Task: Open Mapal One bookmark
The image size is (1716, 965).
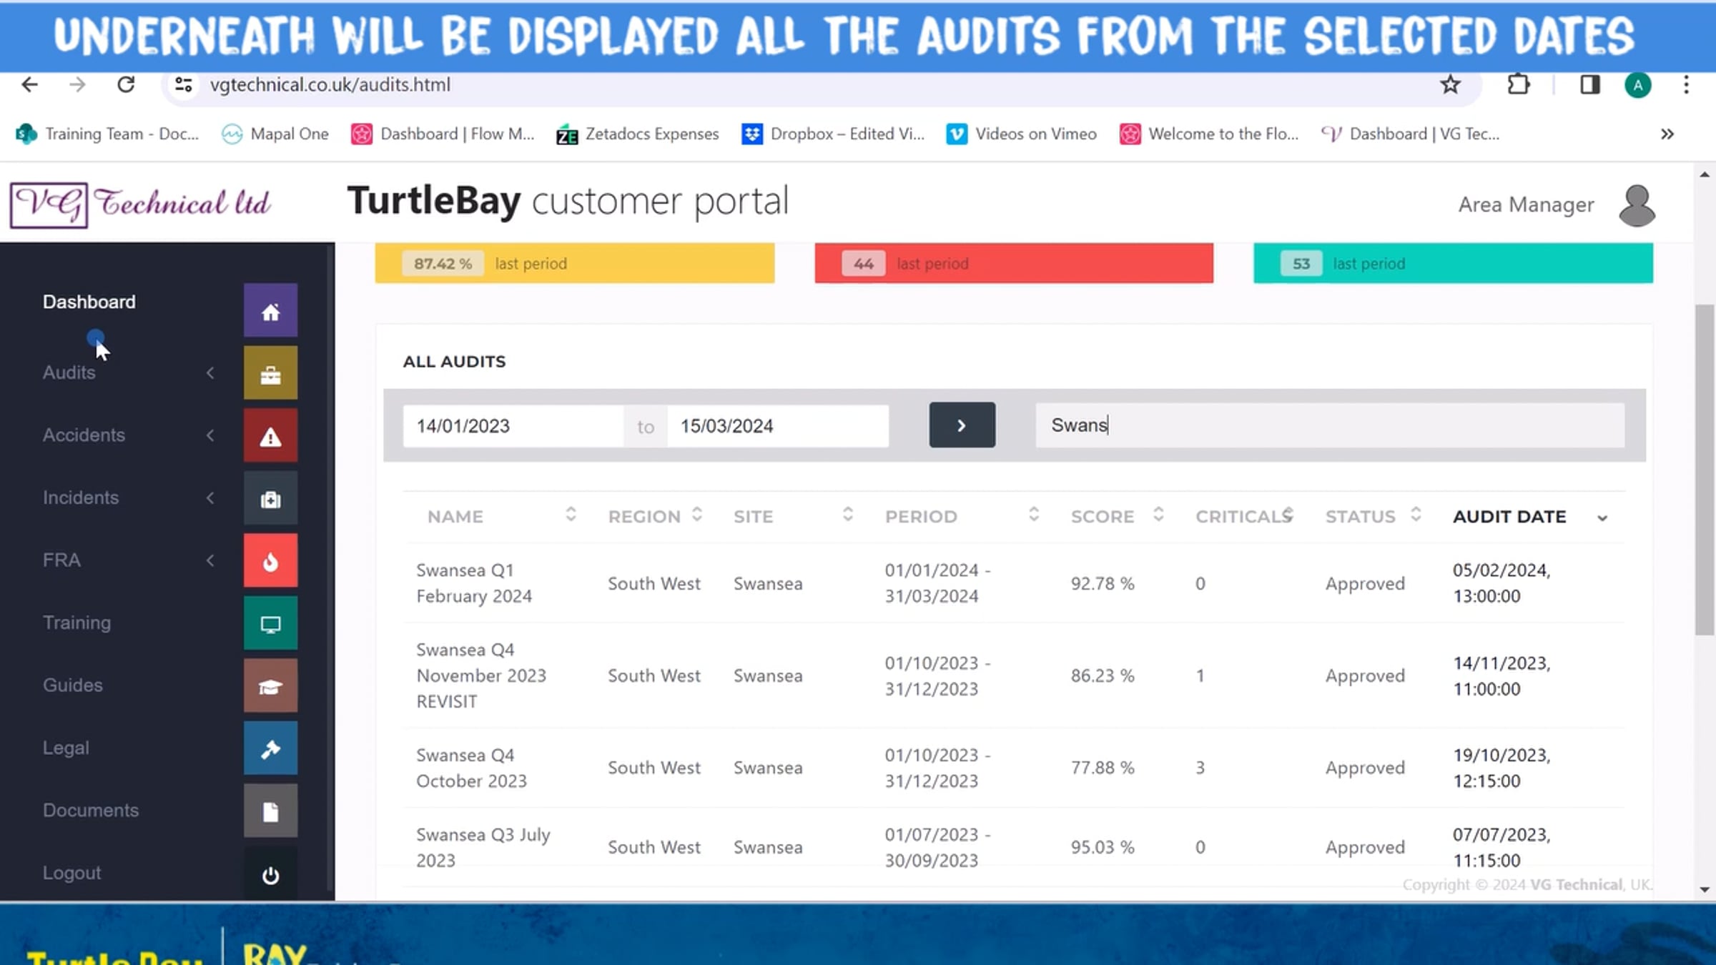Action: (275, 134)
